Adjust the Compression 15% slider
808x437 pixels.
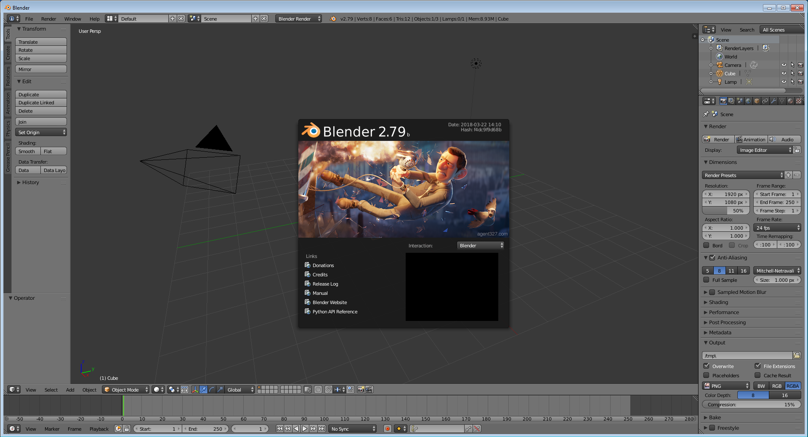tap(751, 404)
